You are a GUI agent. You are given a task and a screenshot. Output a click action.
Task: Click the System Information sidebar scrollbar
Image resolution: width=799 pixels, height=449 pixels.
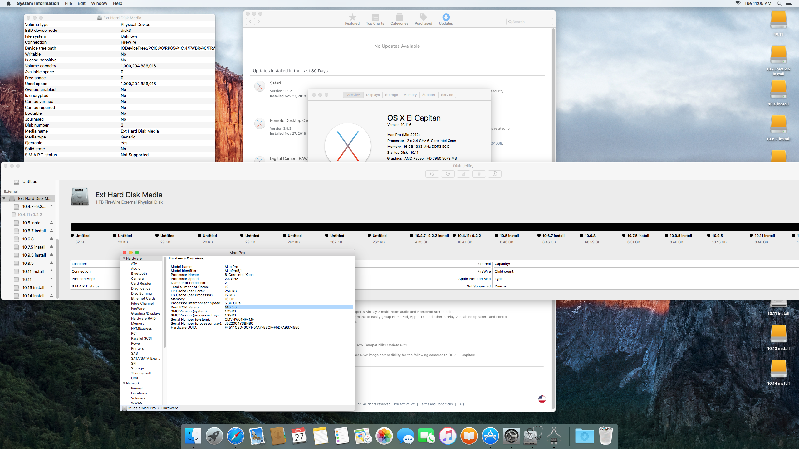(165, 302)
